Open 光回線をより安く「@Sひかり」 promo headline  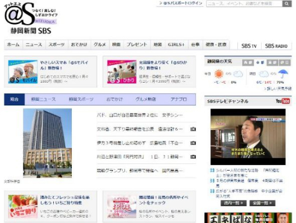[163, 65]
